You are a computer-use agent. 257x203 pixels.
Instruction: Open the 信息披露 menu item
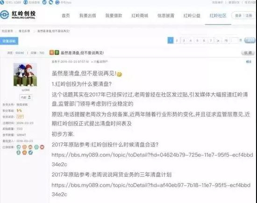click(166, 15)
